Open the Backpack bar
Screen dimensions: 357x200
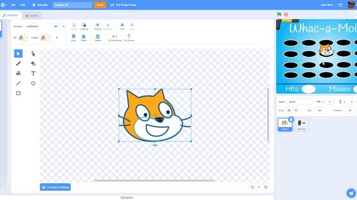click(x=127, y=198)
